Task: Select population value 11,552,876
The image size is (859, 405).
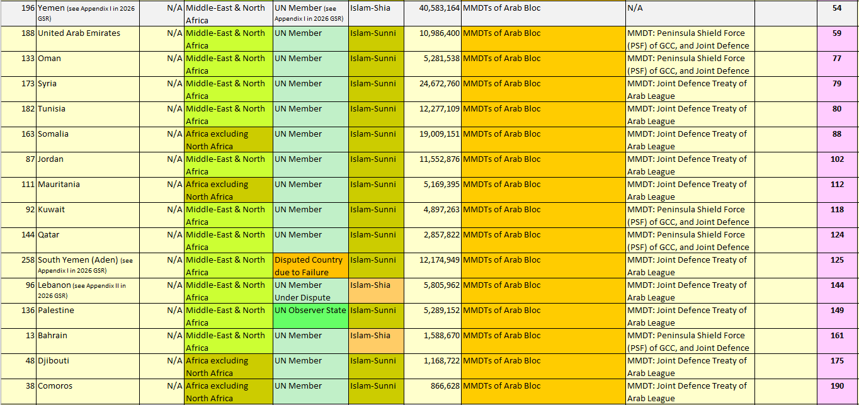Action: 433,165
